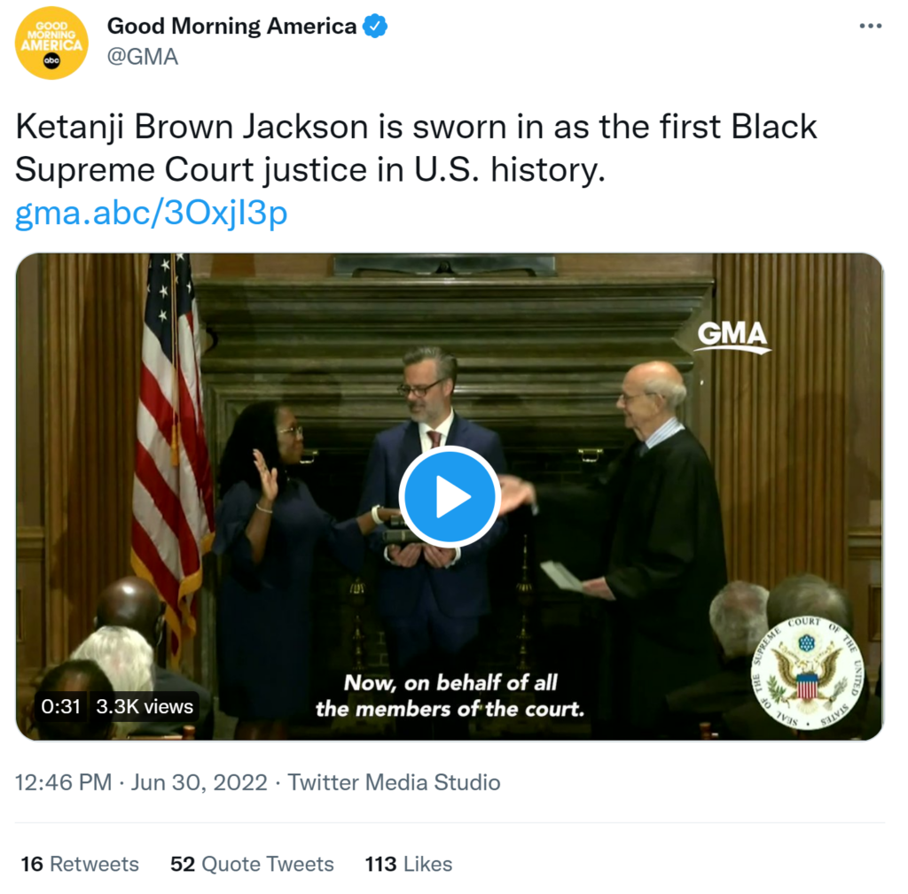Image resolution: width=908 pixels, height=894 pixels.
Task: Click the video subtitle caption text
Action: [x=450, y=696]
